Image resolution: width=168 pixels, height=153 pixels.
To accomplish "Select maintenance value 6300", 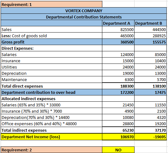I will [x=118, y=79].
